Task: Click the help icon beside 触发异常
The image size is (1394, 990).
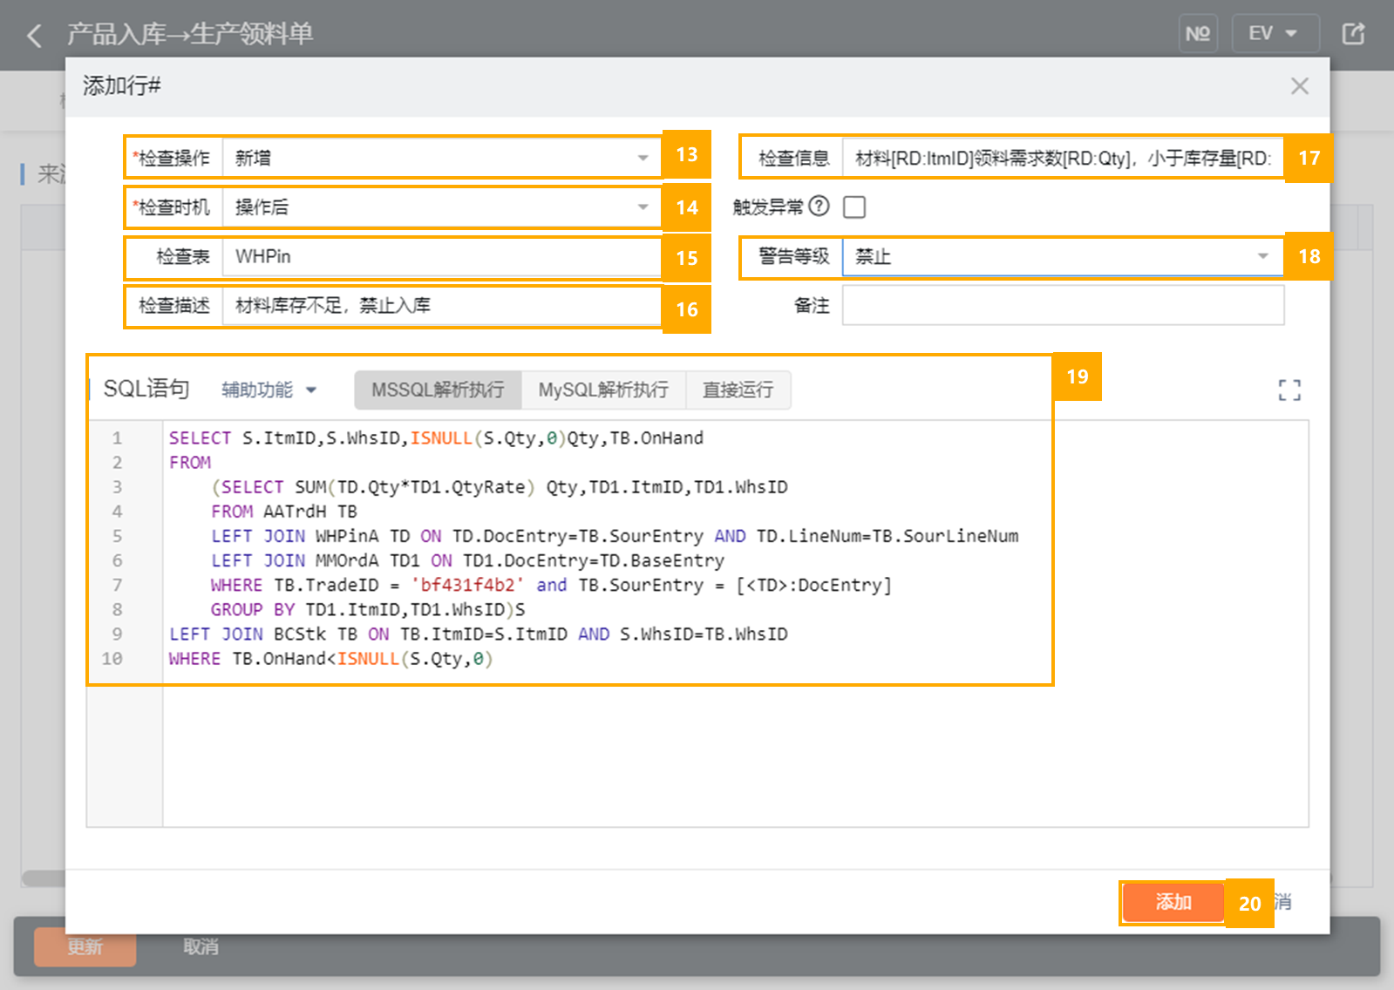Action: pyautogui.click(x=819, y=207)
